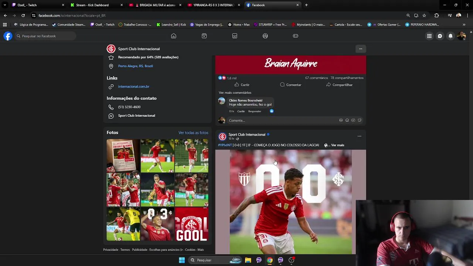Screen dimensions: 473x266
Task: Open File Explorer from the taskbar
Action: (x=248, y=260)
